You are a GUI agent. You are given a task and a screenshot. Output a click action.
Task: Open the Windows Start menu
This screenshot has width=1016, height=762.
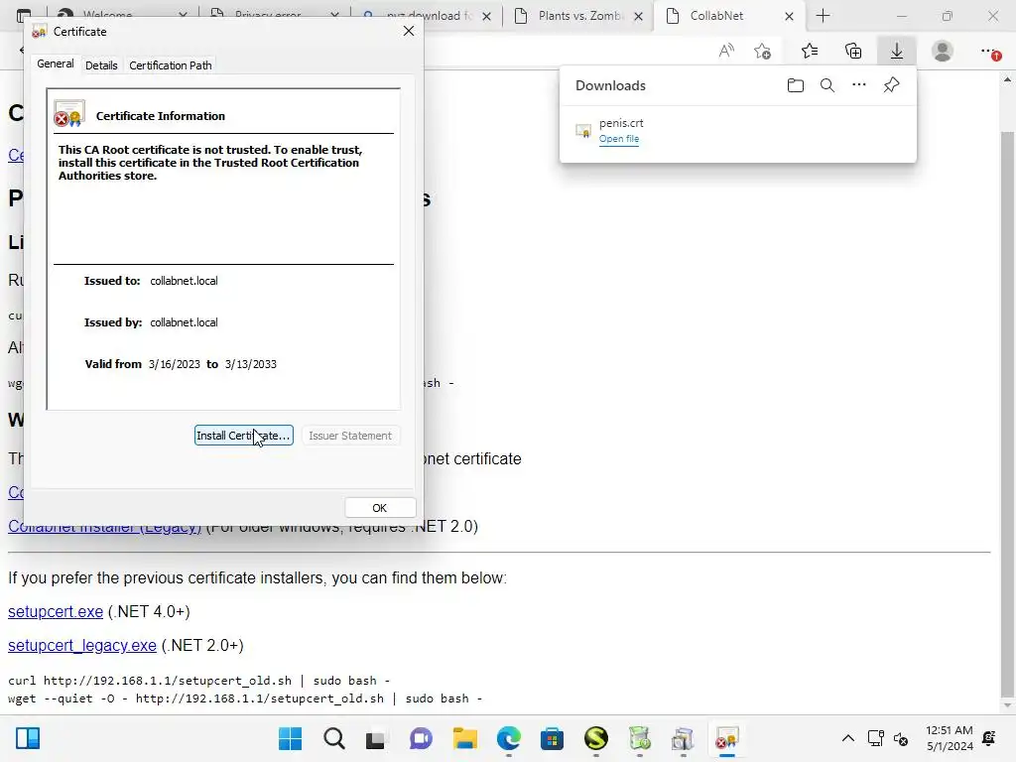point(291,738)
